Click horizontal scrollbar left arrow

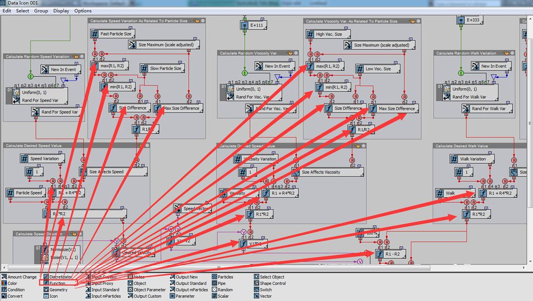(4, 267)
